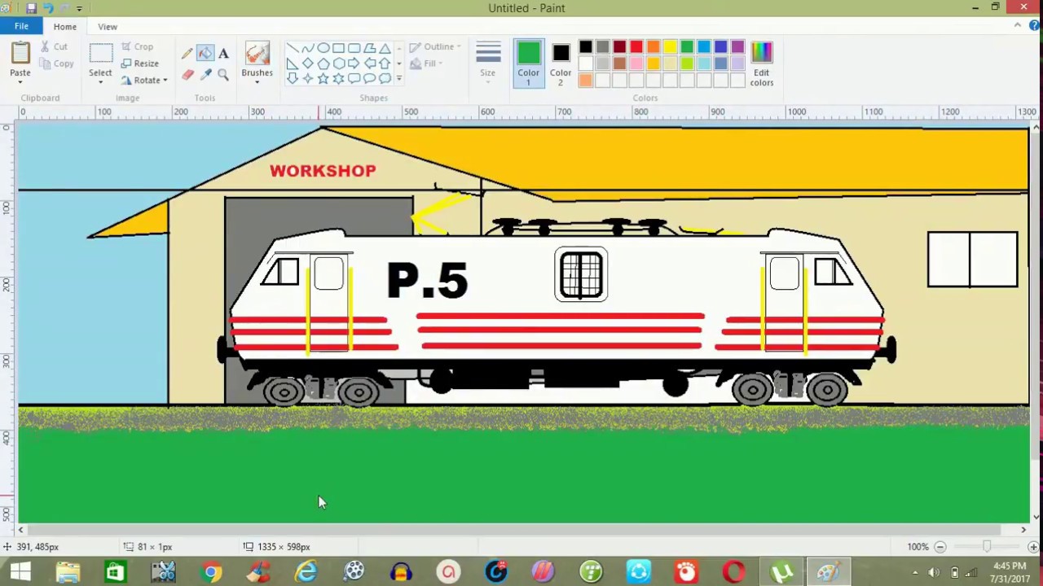Click Cut in the Clipboard group
This screenshot has width=1043, height=586.
click(x=54, y=46)
